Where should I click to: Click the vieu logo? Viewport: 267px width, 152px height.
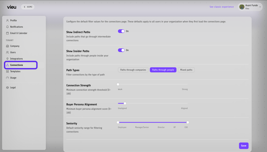click(12, 7)
